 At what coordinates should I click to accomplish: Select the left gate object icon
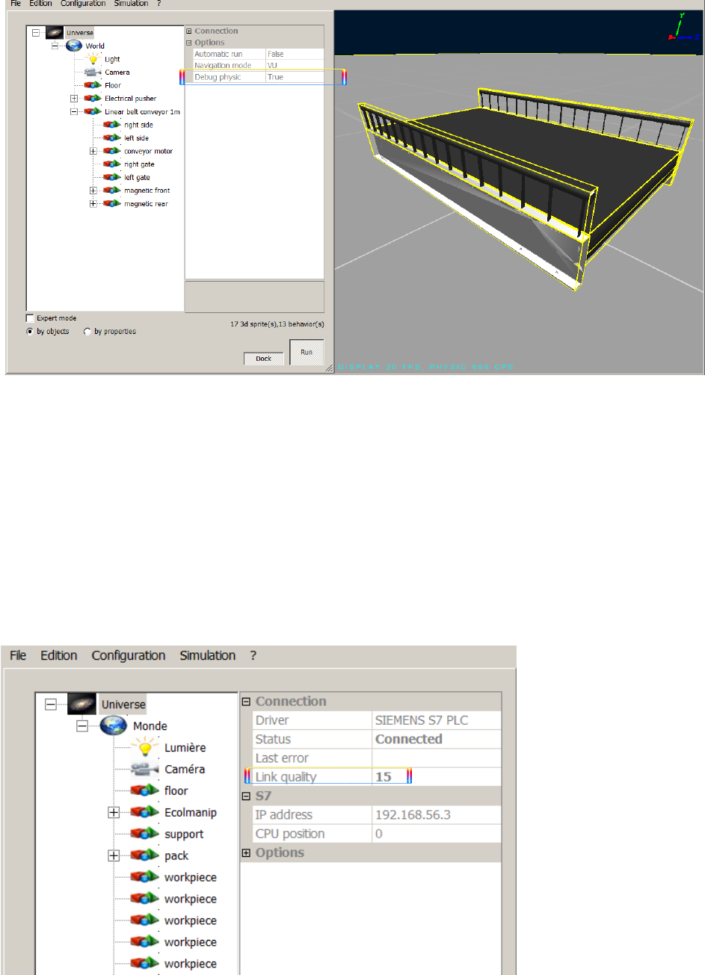112,177
